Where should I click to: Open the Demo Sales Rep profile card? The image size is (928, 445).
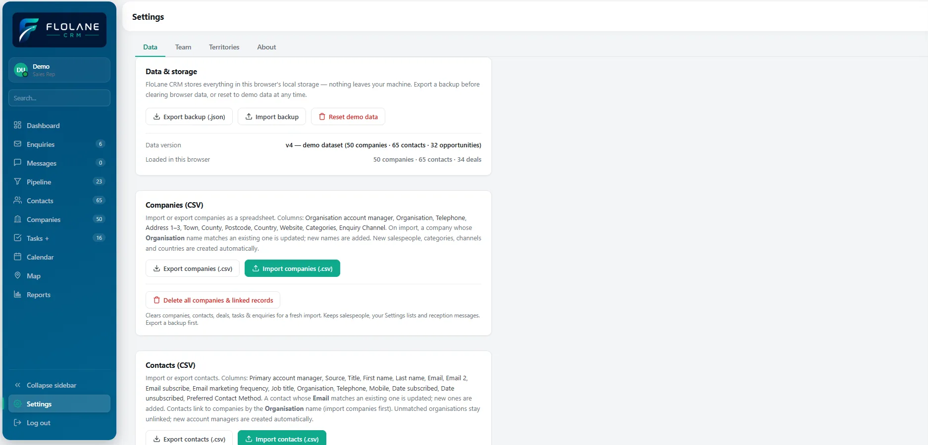pyautogui.click(x=59, y=70)
